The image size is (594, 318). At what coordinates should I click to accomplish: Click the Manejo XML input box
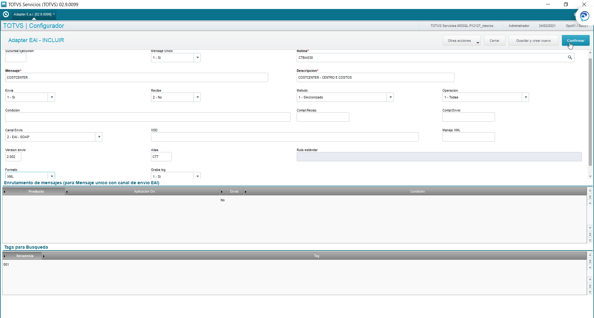click(x=468, y=137)
